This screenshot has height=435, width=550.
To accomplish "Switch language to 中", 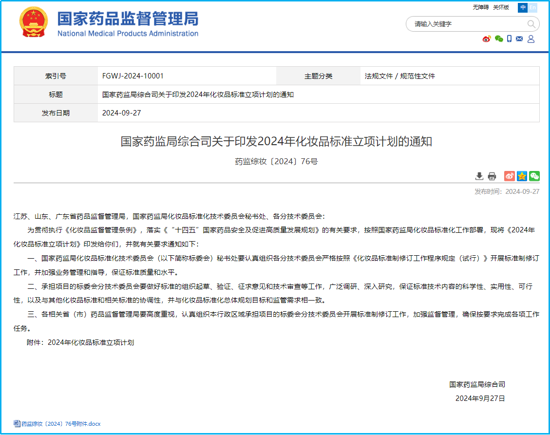I will 523,7.
